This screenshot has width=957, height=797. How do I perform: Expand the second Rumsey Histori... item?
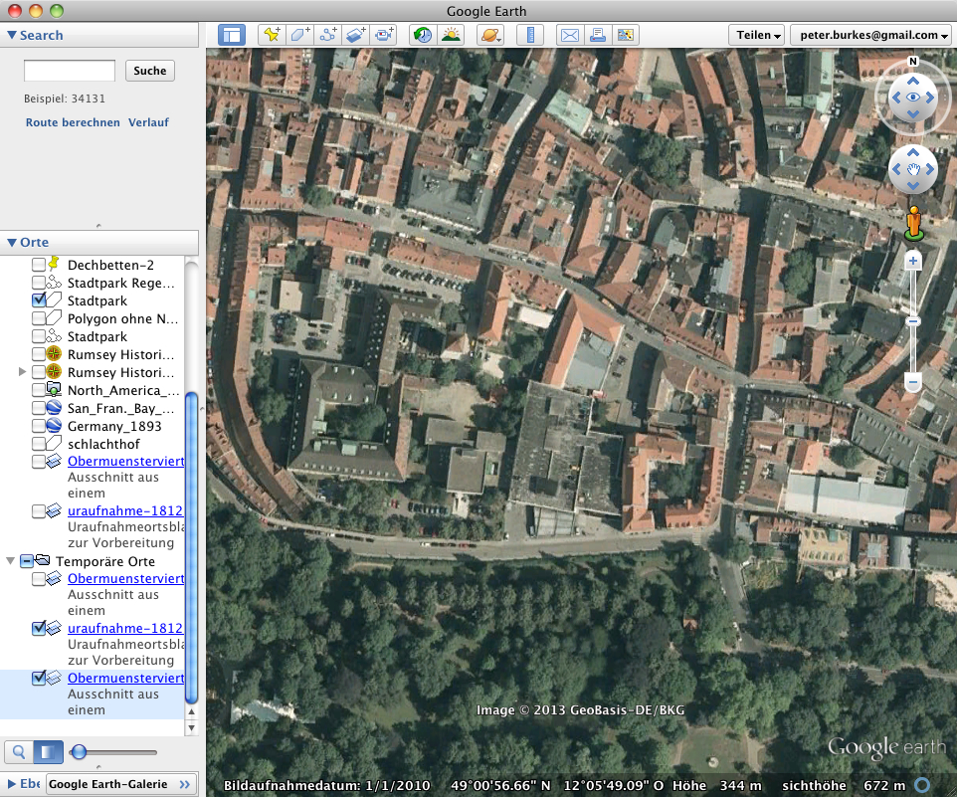pos(22,372)
